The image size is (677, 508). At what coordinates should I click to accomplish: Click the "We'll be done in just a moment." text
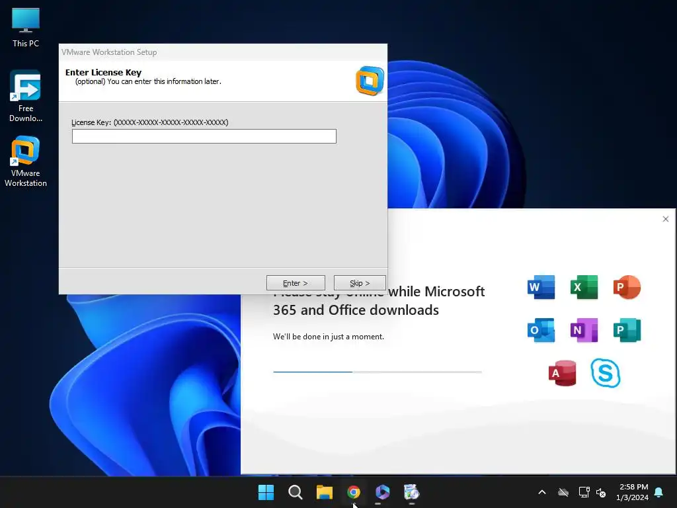point(328,337)
